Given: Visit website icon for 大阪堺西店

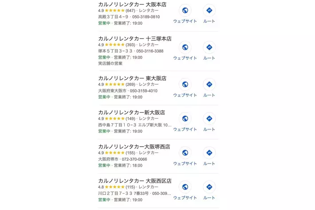Looking at the screenshot, I should (x=185, y=153).
